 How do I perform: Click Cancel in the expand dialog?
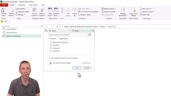87,68
